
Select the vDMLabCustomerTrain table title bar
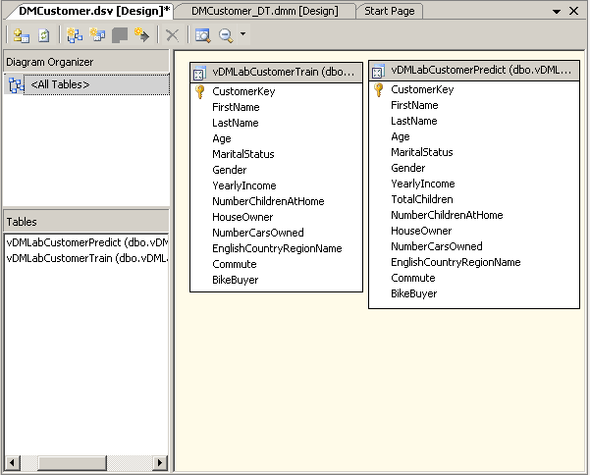(277, 73)
